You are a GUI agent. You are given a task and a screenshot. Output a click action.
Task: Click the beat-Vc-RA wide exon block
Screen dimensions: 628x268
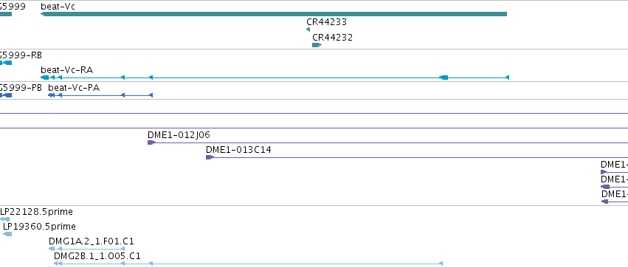click(x=444, y=78)
